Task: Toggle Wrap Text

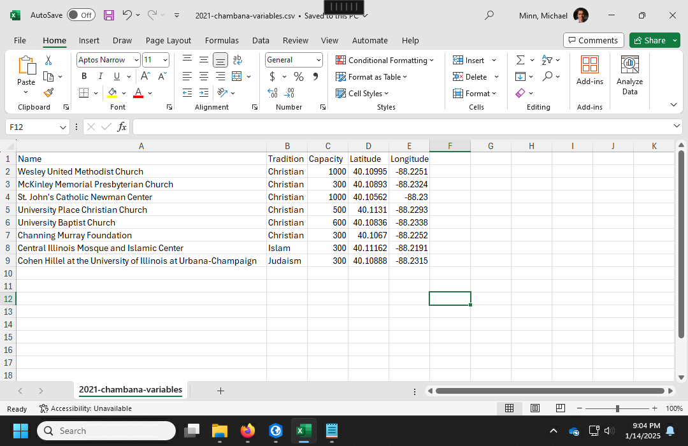Action: 238,60
